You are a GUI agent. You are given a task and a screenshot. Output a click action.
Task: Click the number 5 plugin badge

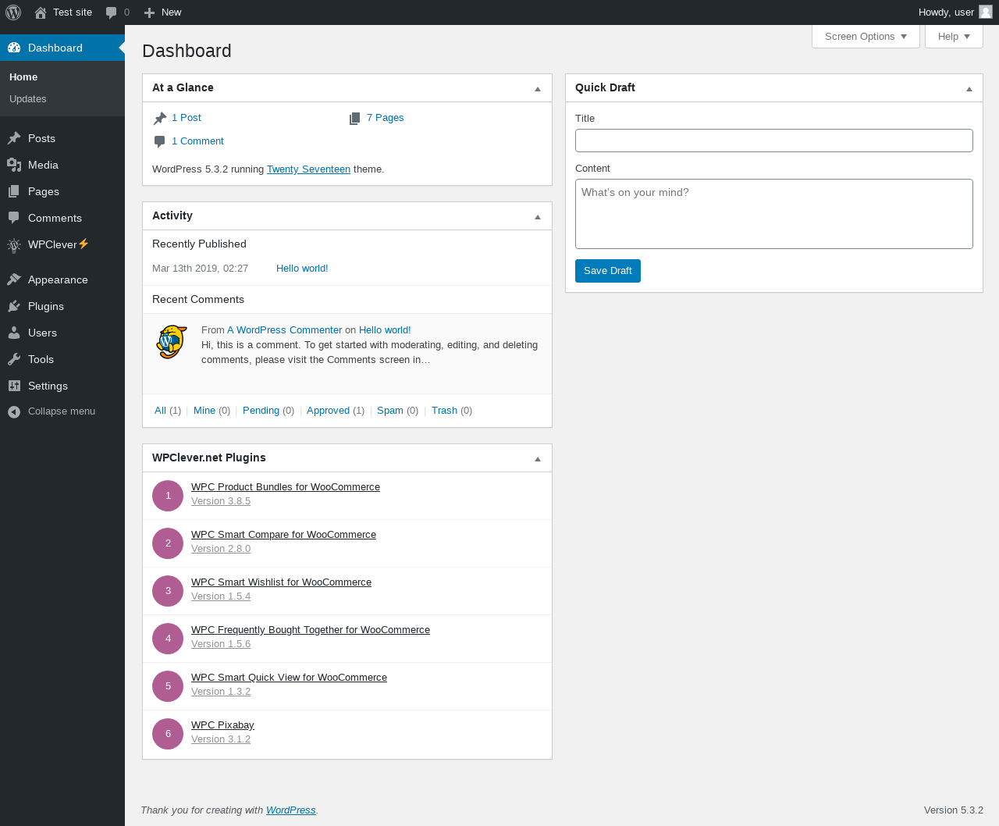pos(168,686)
